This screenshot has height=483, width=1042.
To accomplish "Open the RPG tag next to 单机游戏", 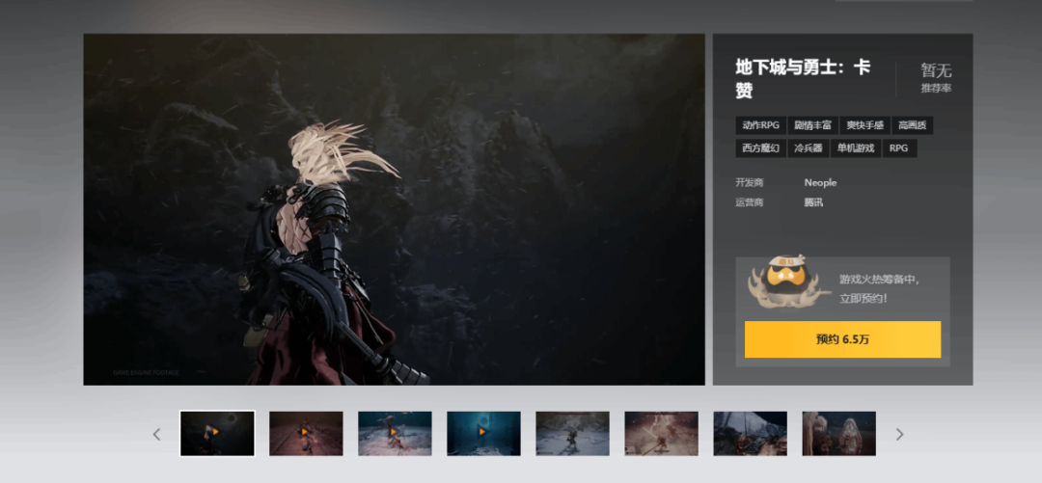I will (x=898, y=148).
